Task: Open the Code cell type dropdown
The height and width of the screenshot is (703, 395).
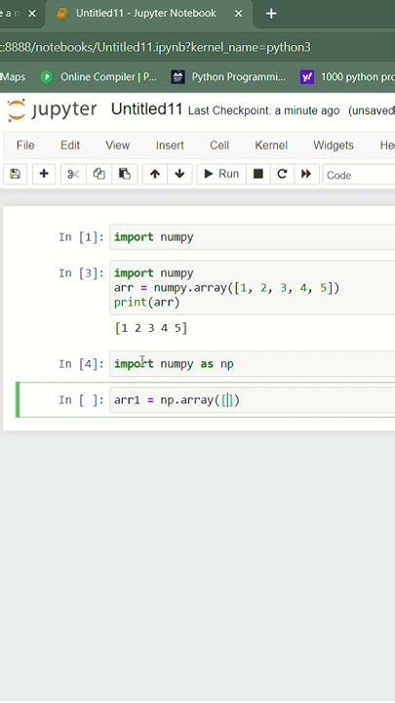Action: (x=359, y=175)
